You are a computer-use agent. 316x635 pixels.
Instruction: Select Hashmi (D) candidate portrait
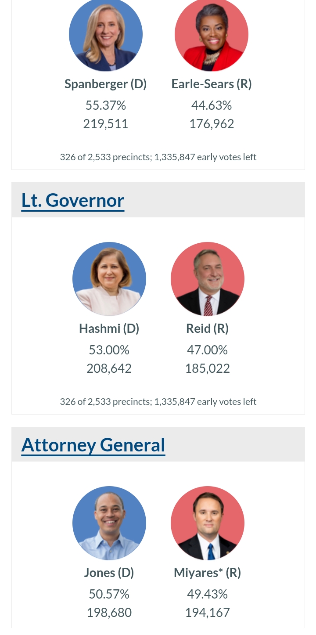pyautogui.click(x=109, y=279)
